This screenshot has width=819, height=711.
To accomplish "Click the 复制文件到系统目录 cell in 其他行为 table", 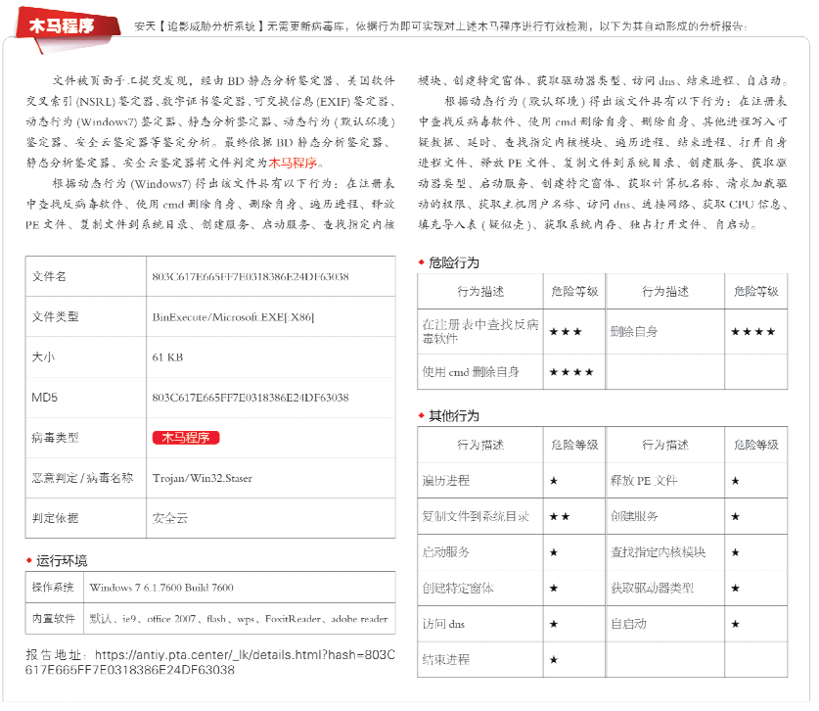I will click(x=480, y=516).
